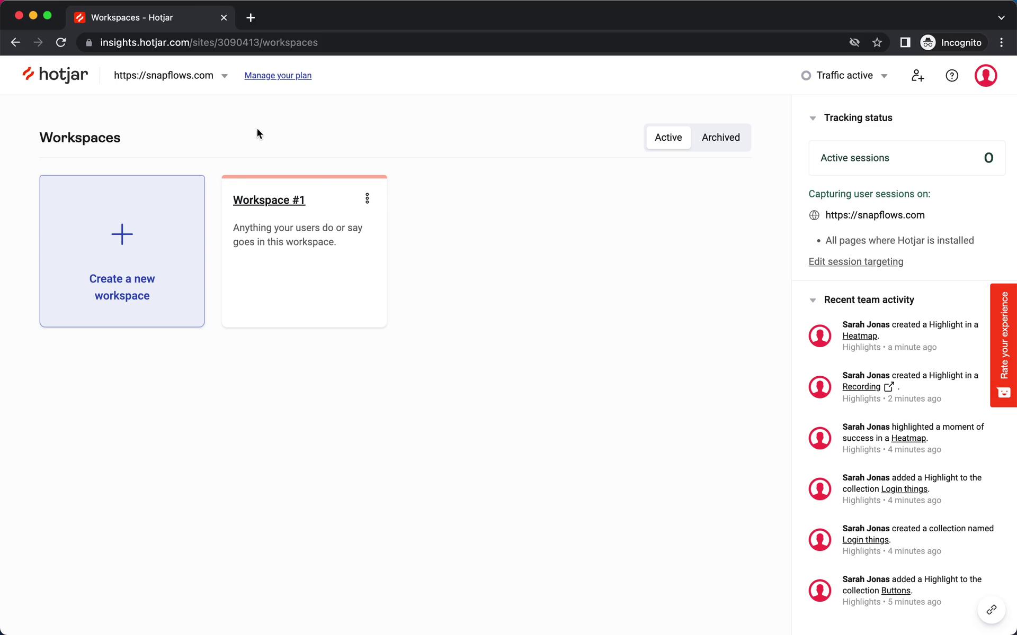The width and height of the screenshot is (1017, 635).
Task: Open a new browser tab
Action: (251, 17)
